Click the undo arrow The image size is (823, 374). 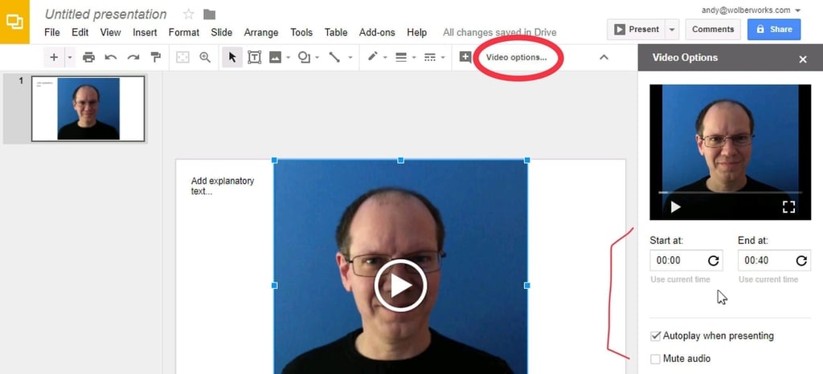(111, 57)
